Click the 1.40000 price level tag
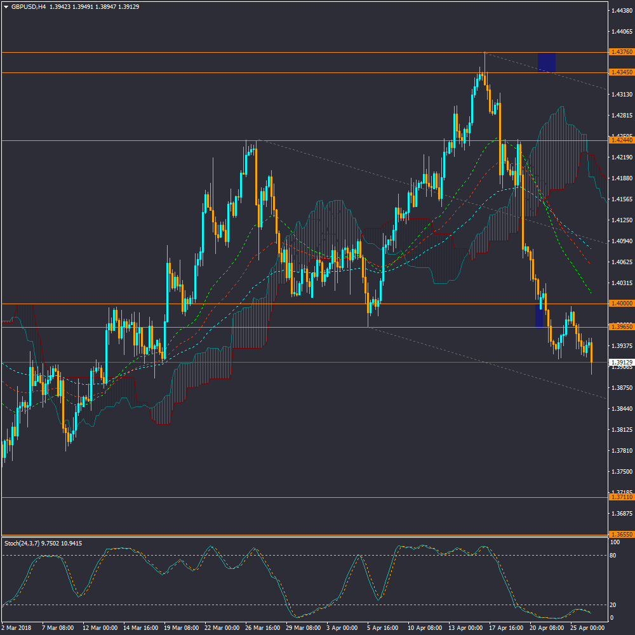635x635 pixels. (620, 304)
